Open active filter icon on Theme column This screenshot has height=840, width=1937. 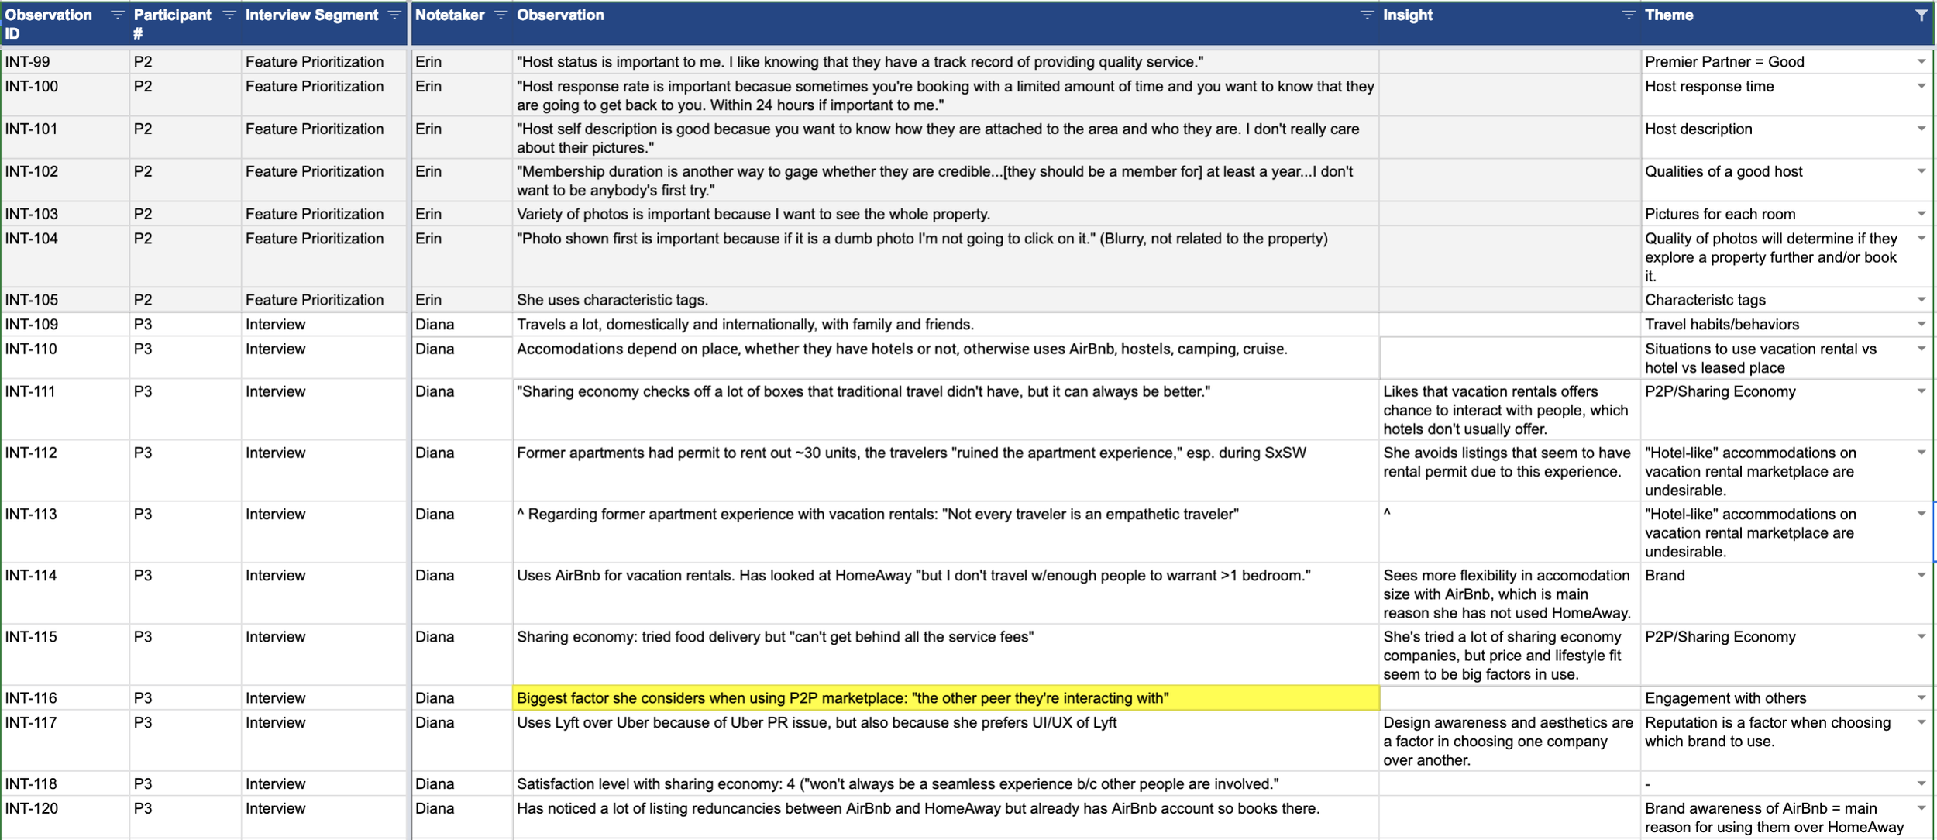pos(1921,15)
